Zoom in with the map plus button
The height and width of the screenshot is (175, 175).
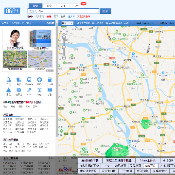click(x=64, y=37)
